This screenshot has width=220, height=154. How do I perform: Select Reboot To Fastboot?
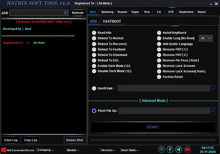pos(94,49)
